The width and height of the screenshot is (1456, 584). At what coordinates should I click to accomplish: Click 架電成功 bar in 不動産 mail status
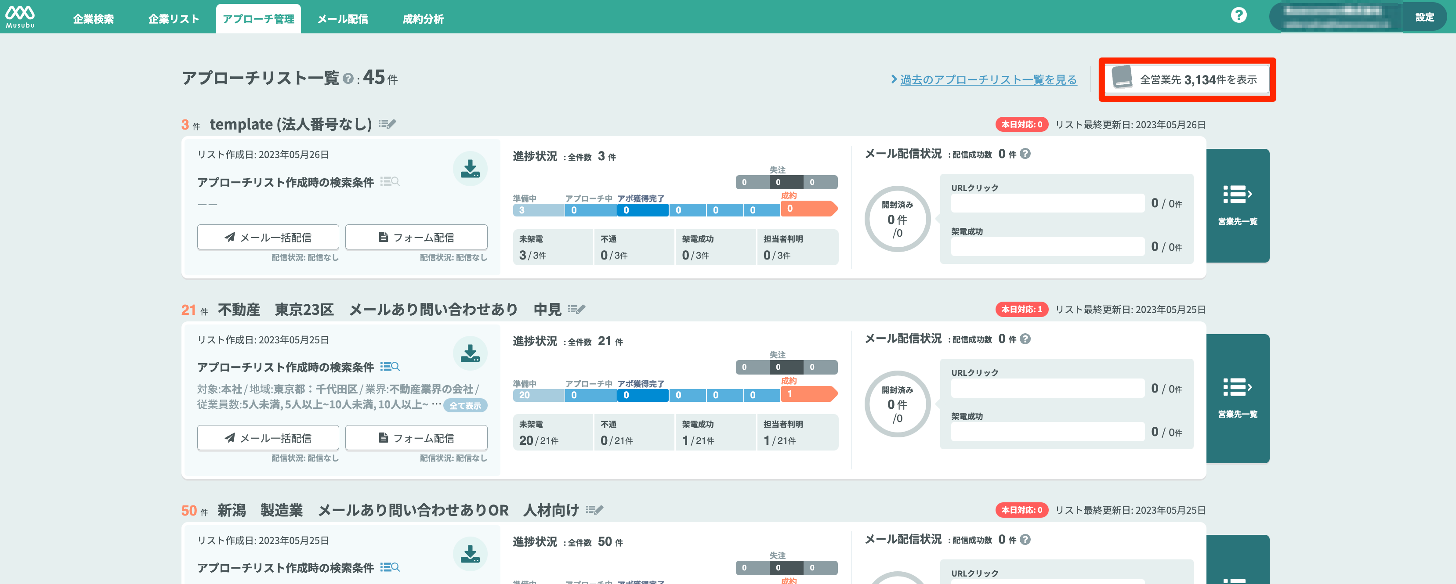click(1047, 432)
